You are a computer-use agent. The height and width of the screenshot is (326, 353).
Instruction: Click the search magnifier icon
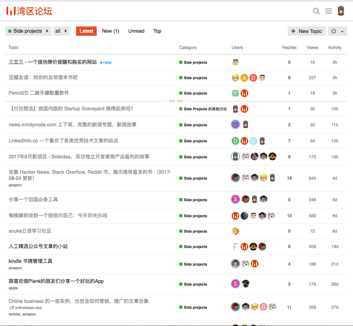(316, 11)
